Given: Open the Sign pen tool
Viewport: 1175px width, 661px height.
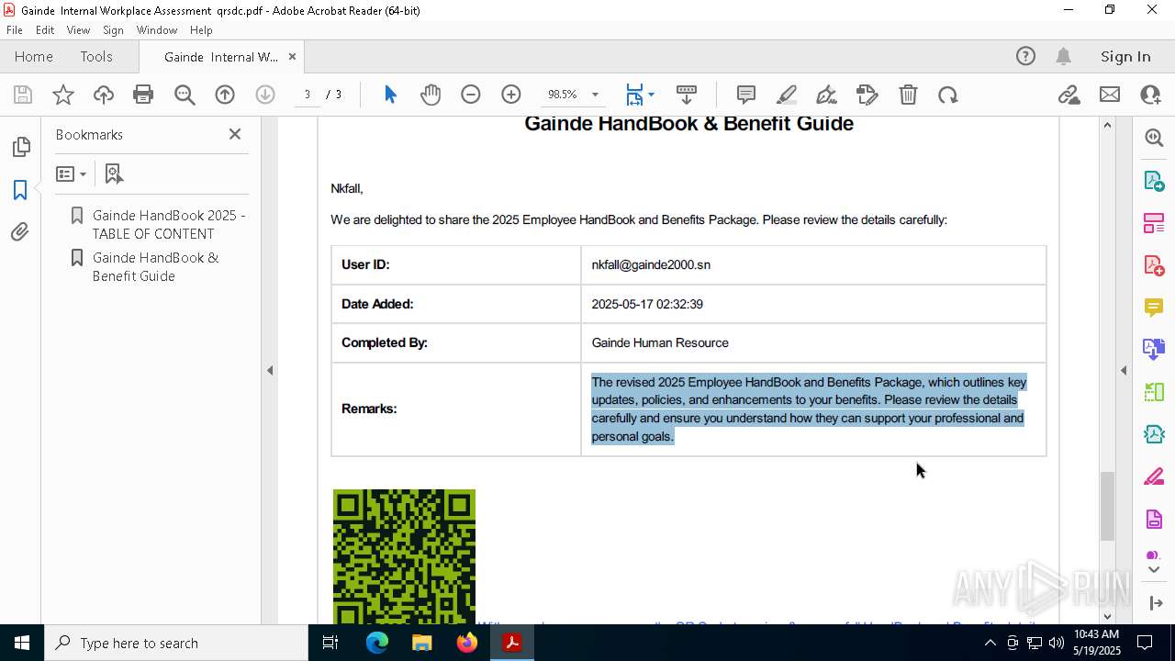Looking at the screenshot, I should tap(826, 95).
